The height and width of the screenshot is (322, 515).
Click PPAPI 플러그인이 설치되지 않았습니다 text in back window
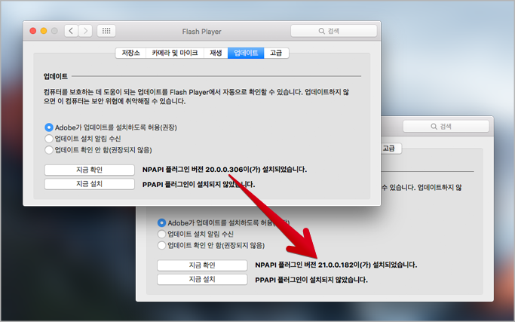[311, 280]
